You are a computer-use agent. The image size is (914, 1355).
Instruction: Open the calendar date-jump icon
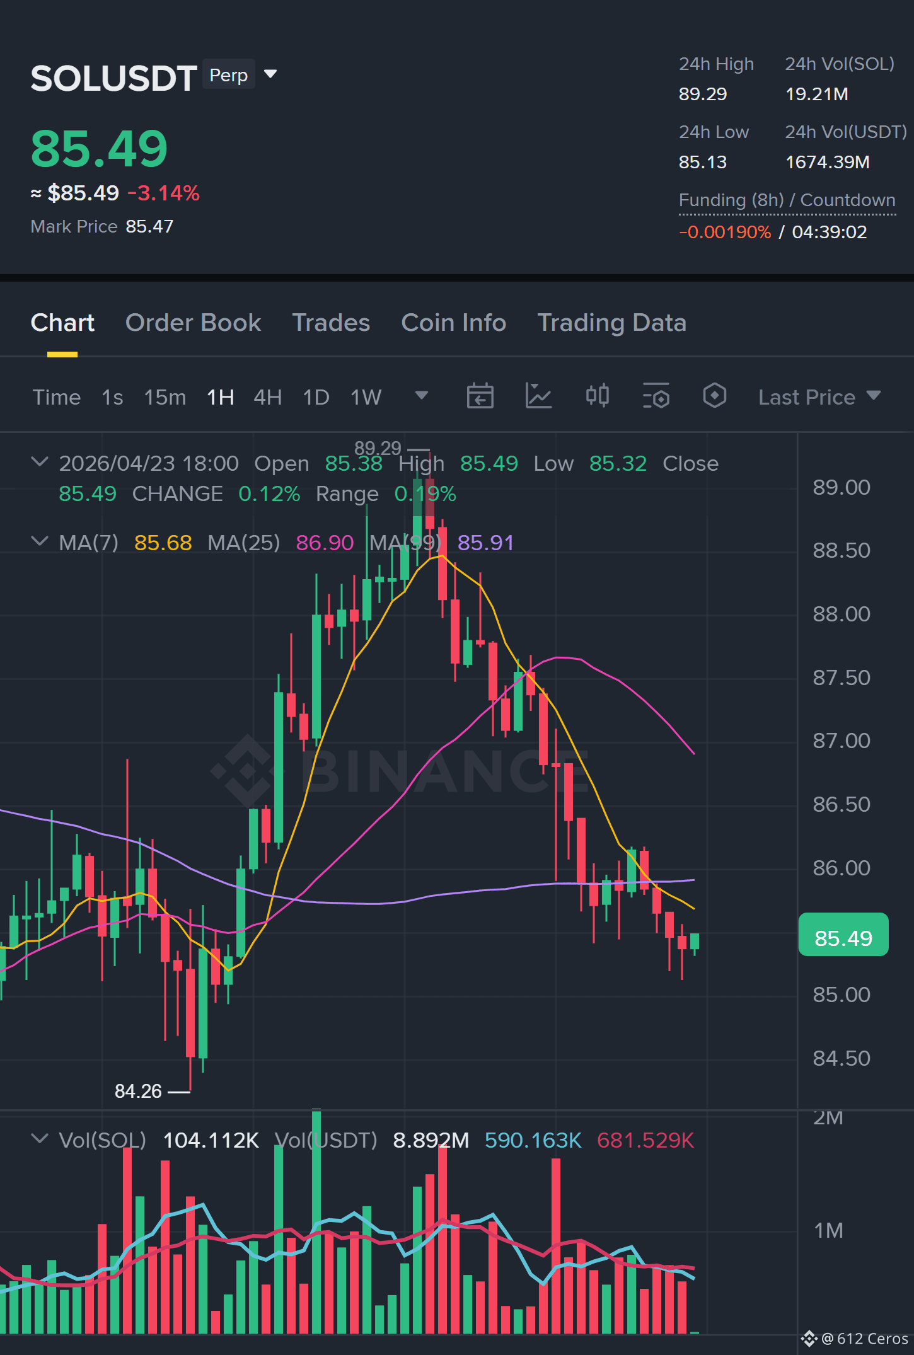point(480,396)
